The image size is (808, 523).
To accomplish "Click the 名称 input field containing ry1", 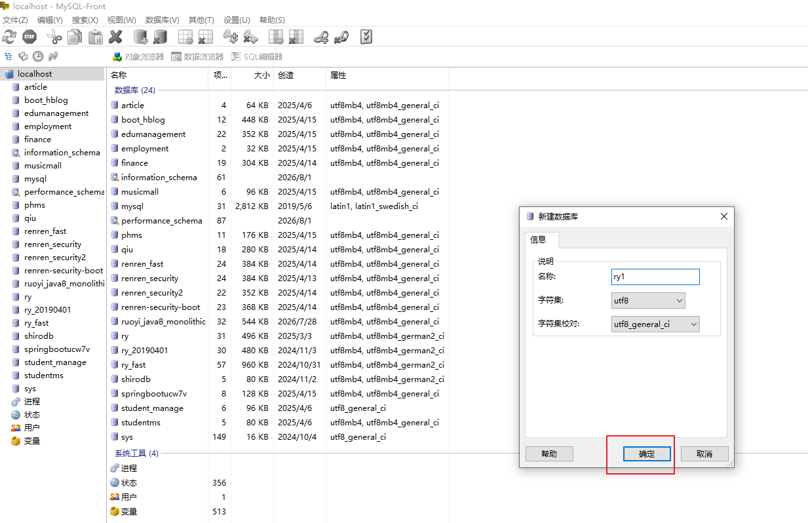I will (655, 277).
